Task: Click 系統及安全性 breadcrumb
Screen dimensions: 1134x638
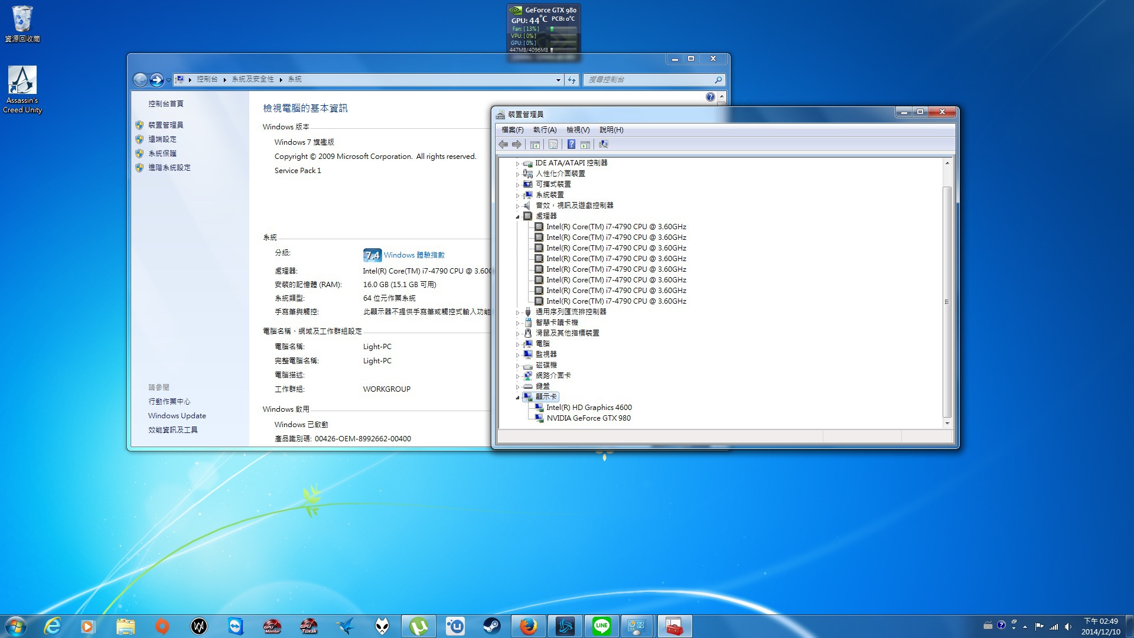Action: click(x=252, y=79)
